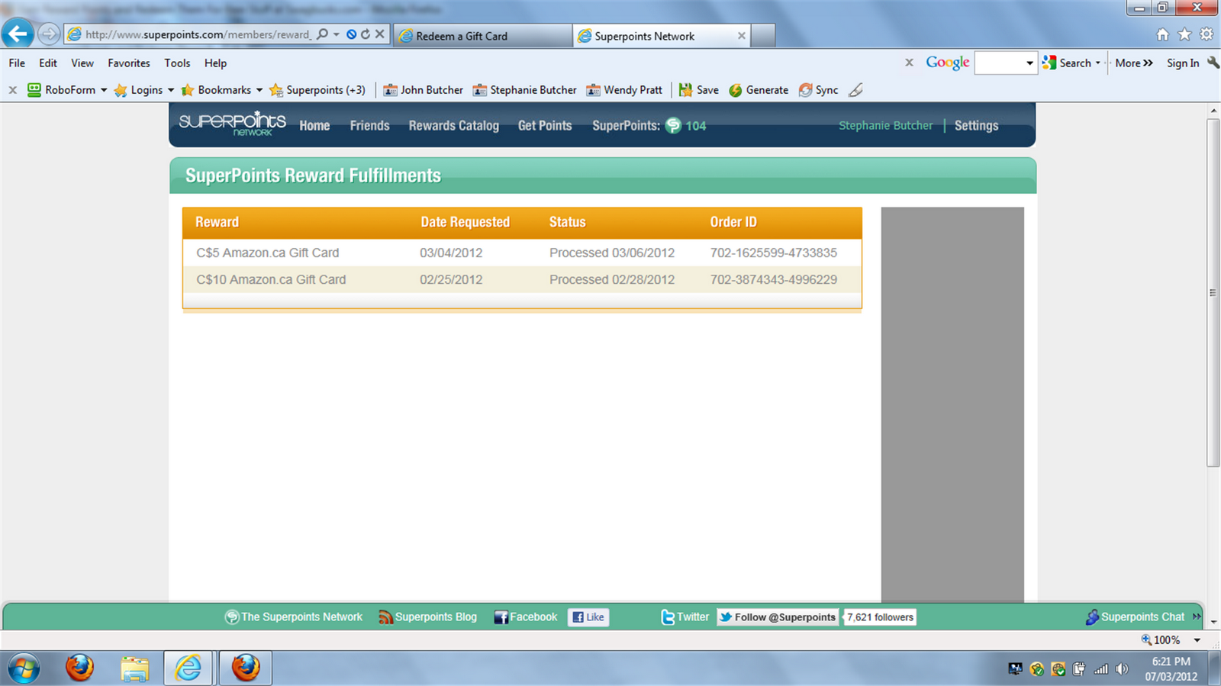Click the Windows Start button
1221x686 pixels.
click(23, 668)
